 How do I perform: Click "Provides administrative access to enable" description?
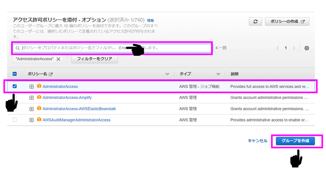pyautogui.click(x=269, y=120)
